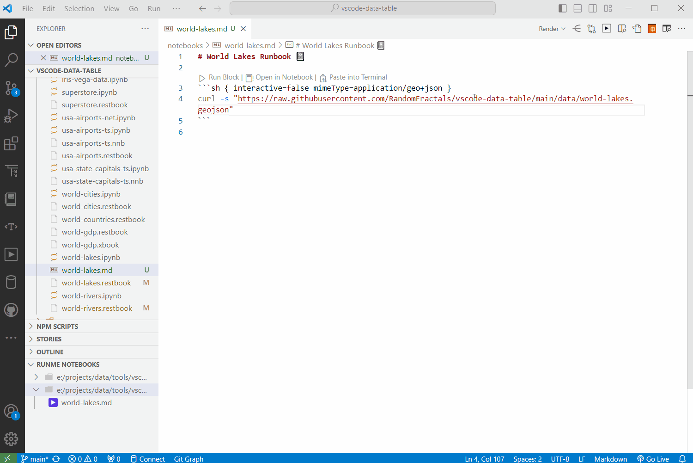Image resolution: width=693 pixels, height=463 pixels.
Task: Collapse the RunMe Notebooks section
Action: click(x=91, y=364)
